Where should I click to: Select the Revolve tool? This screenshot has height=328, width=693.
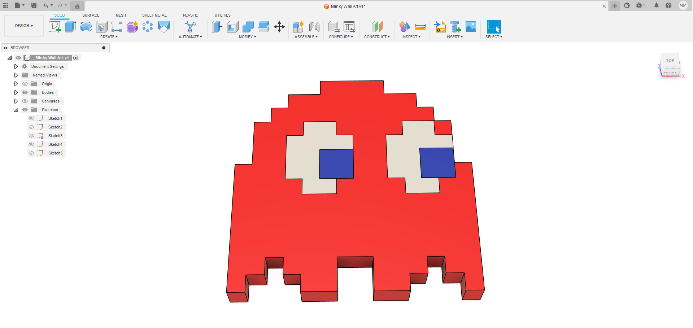[x=86, y=27]
